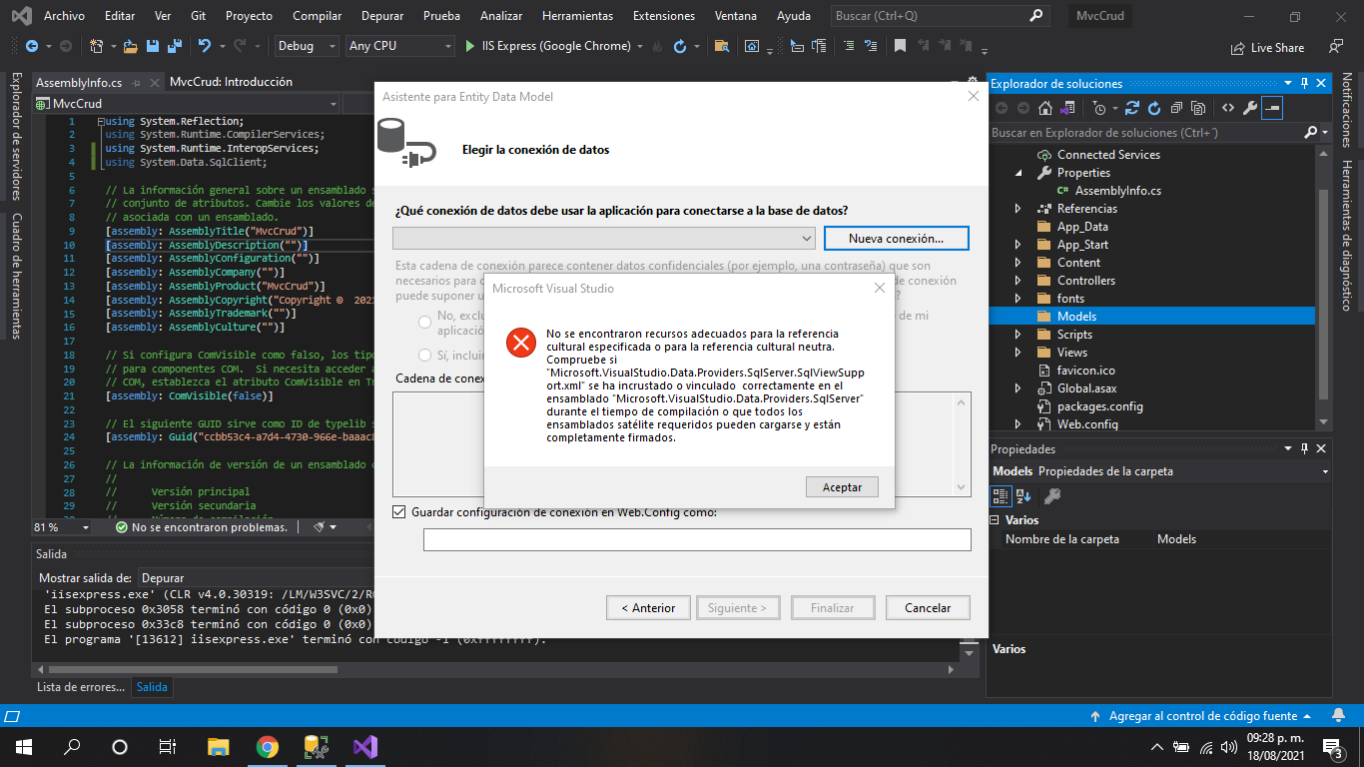
Task: Click the Cancelar button in wizard
Action: 928,607
